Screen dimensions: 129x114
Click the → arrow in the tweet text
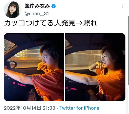click(79, 23)
